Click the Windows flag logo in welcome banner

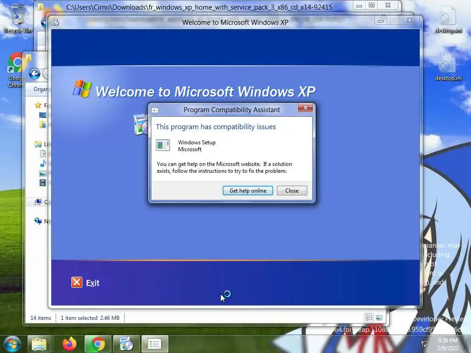pos(82,89)
